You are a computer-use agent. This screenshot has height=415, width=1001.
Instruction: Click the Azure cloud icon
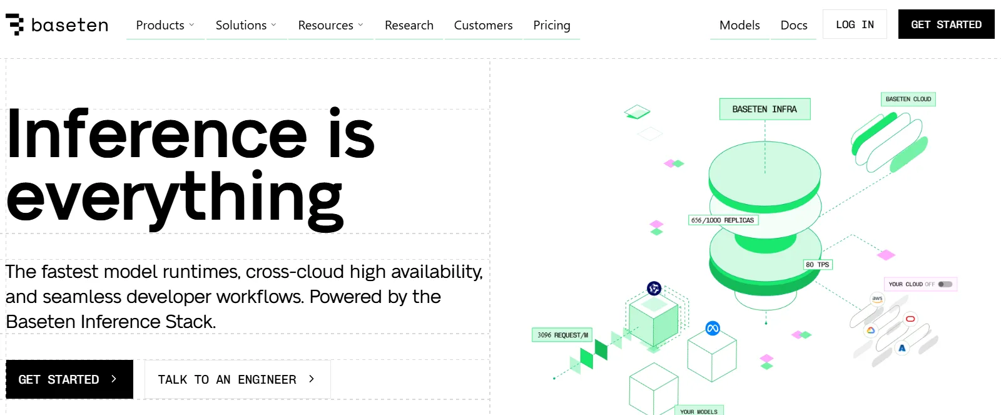coord(902,348)
